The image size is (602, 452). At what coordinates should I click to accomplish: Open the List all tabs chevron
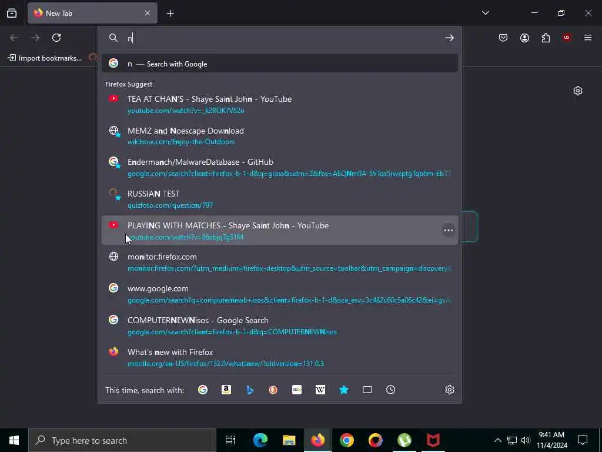click(485, 13)
